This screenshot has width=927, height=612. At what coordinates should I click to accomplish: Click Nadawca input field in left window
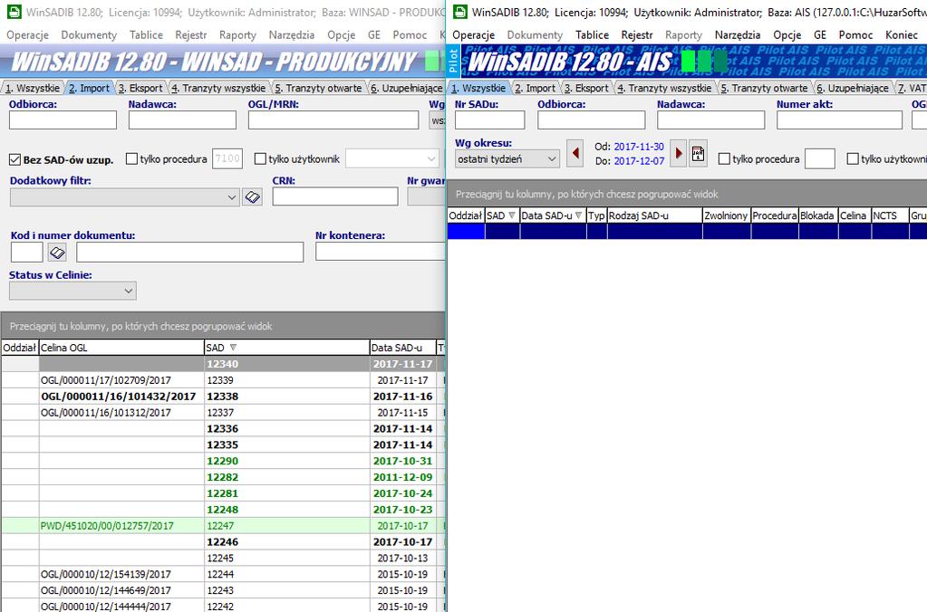pos(182,120)
